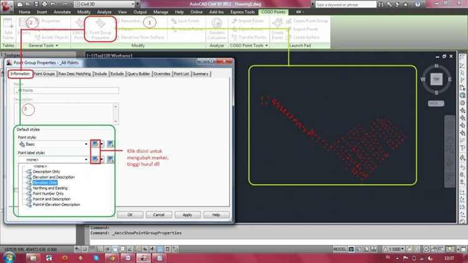The image size is (468, 263).
Task: Click the keyword search box in title bar
Action: click(346, 4)
